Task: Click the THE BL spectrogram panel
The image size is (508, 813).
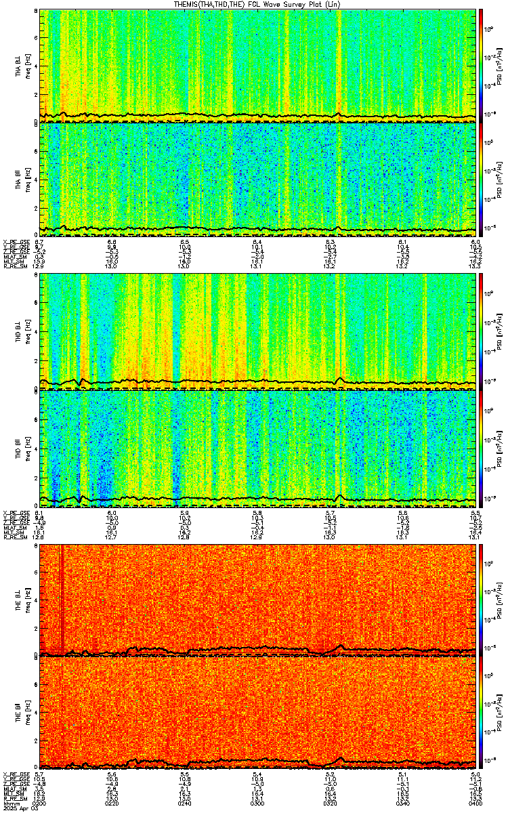Action: click(257, 599)
